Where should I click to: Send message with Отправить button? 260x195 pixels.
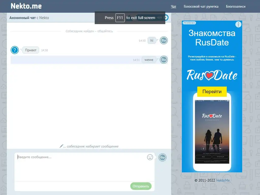(x=141, y=186)
